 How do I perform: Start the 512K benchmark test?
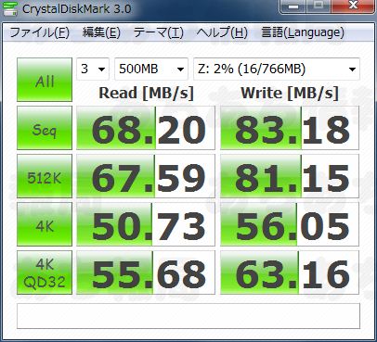point(45,176)
